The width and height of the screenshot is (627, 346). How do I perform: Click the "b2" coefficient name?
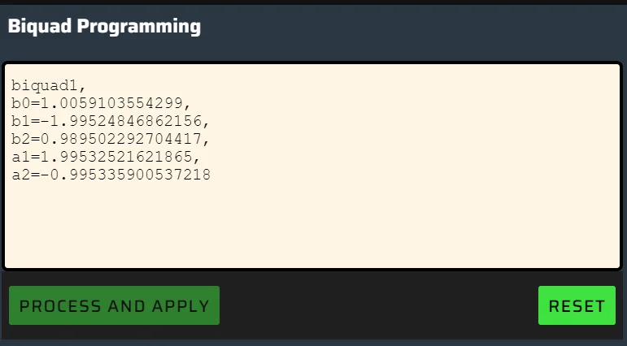pos(20,139)
